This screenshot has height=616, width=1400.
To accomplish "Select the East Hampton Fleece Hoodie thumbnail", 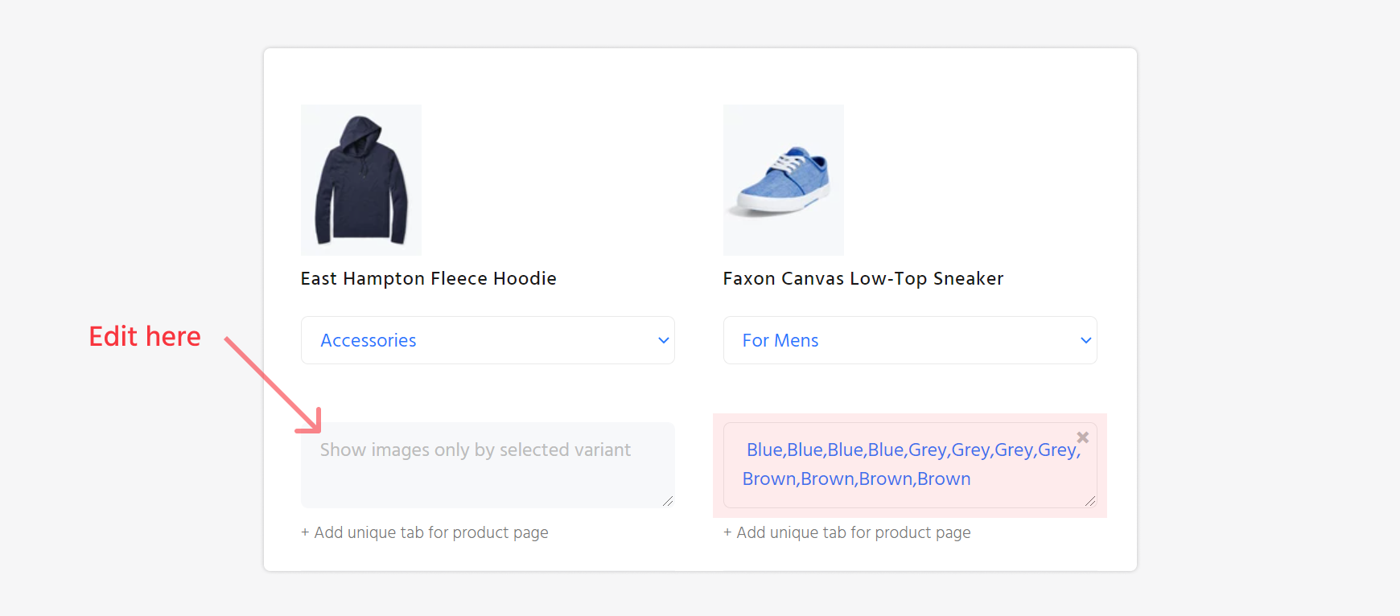I will [x=360, y=180].
